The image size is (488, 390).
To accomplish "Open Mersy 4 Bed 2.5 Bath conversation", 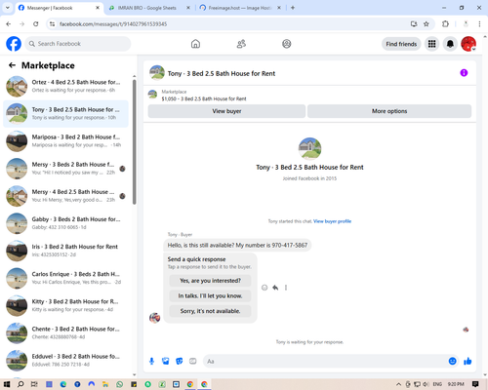I will point(66,196).
